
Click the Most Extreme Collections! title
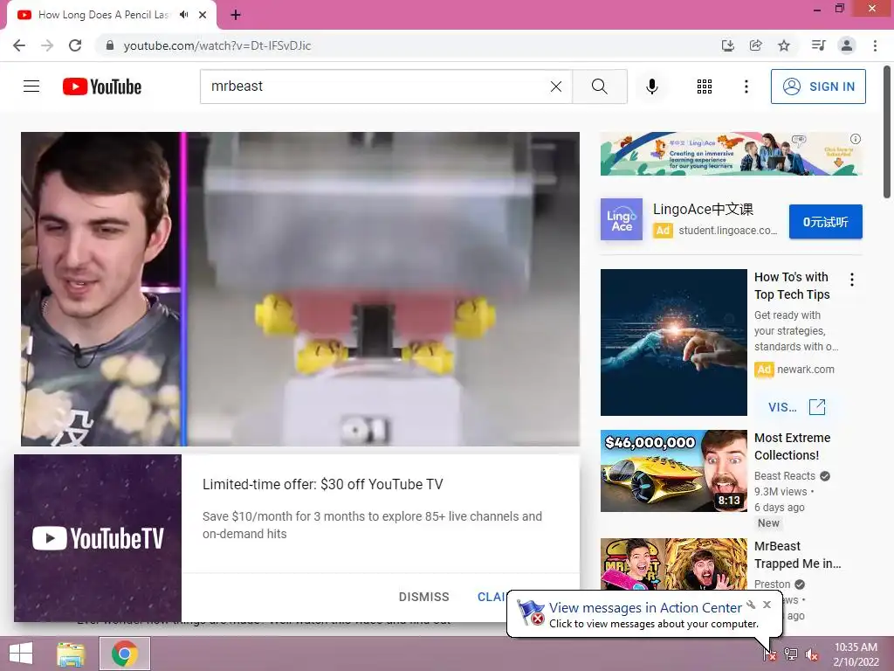tap(792, 446)
